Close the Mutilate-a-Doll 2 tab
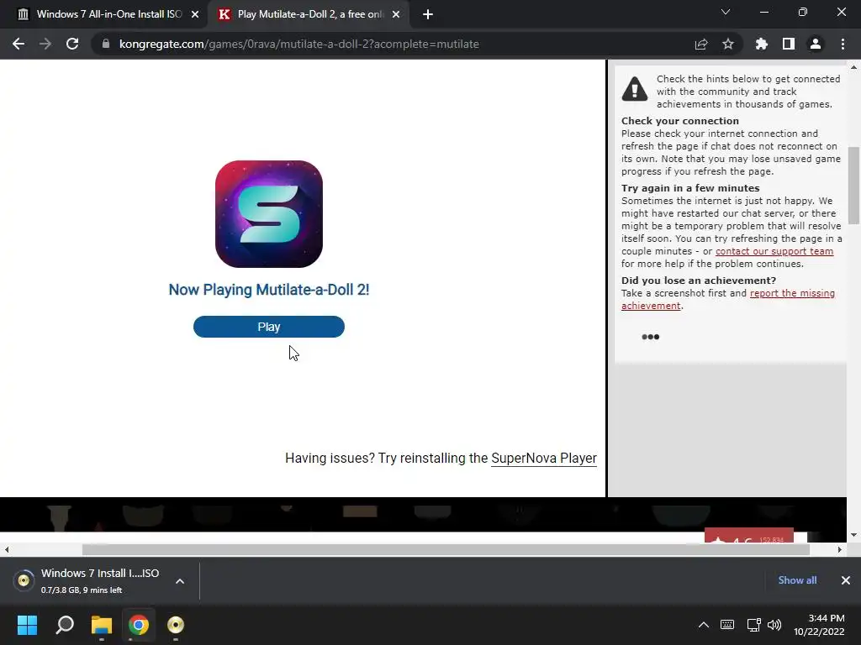This screenshot has width=861, height=645. pyautogui.click(x=396, y=14)
